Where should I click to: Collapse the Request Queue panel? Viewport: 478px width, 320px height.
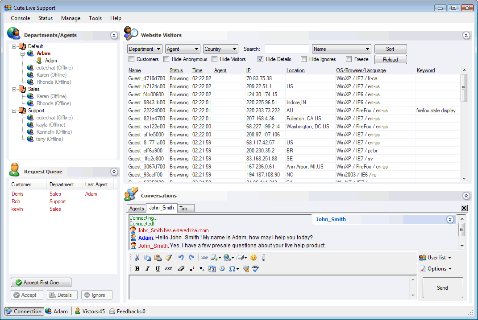[114, 172]
